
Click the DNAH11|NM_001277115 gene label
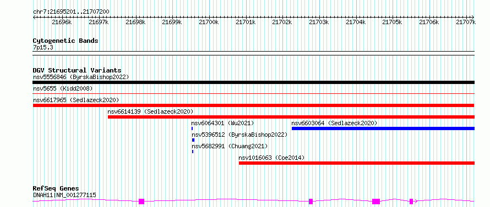click(x=64, y=195)
